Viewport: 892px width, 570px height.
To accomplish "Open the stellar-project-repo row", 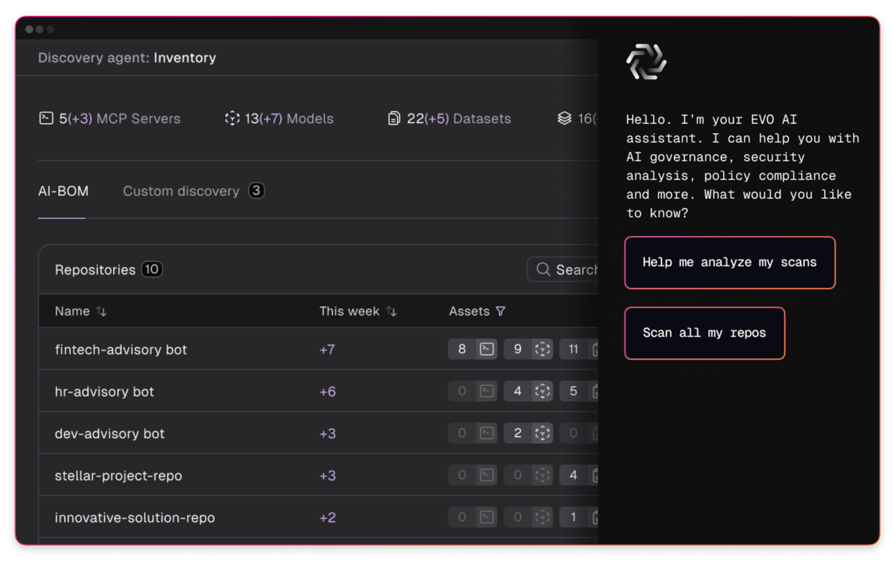I will [x=118, y=476].
